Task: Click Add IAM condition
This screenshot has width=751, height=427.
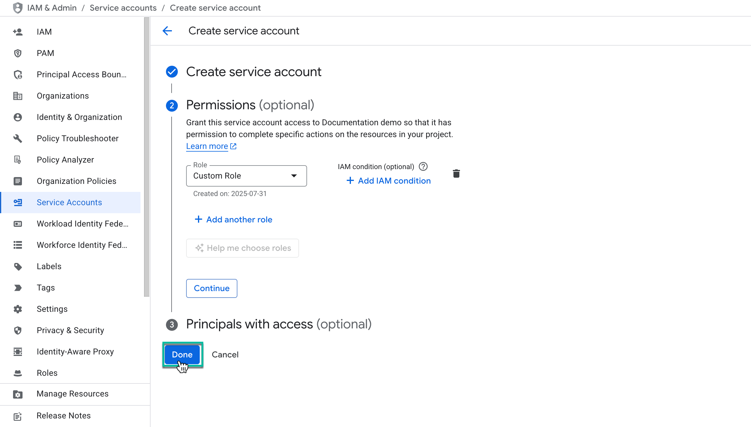Action: (394, 181)
